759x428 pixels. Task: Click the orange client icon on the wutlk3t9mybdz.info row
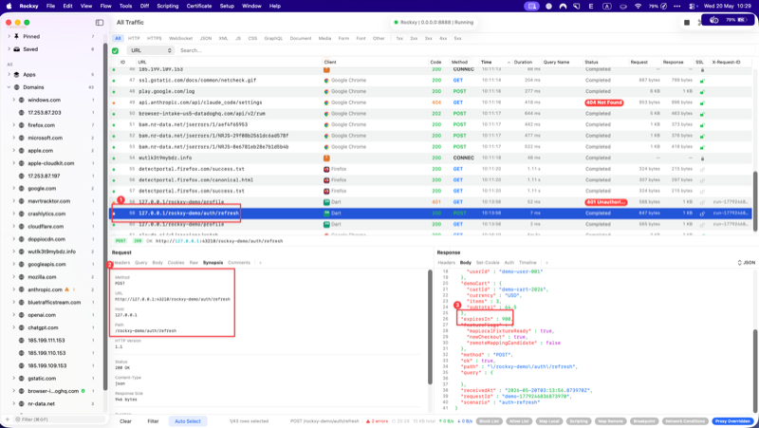click(326, 158)
